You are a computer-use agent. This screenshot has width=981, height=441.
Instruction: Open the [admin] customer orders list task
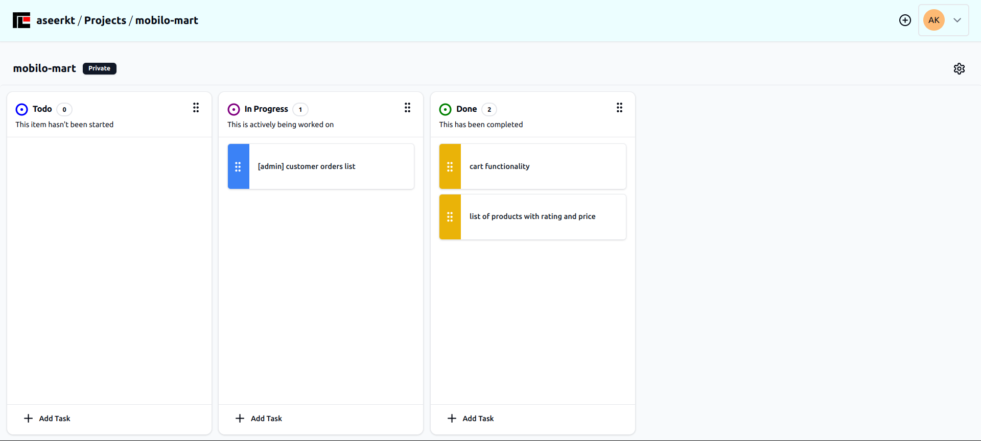[x=321, y=166]
